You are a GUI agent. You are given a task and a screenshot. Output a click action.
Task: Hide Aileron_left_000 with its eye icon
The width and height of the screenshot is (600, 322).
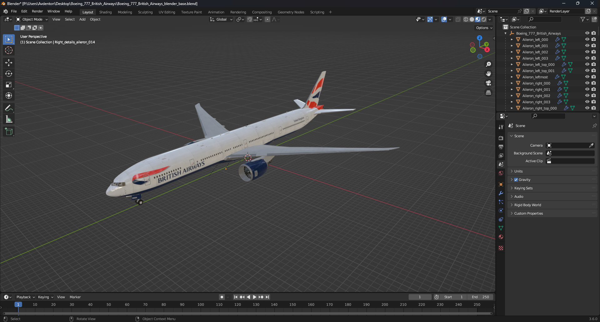587,39
